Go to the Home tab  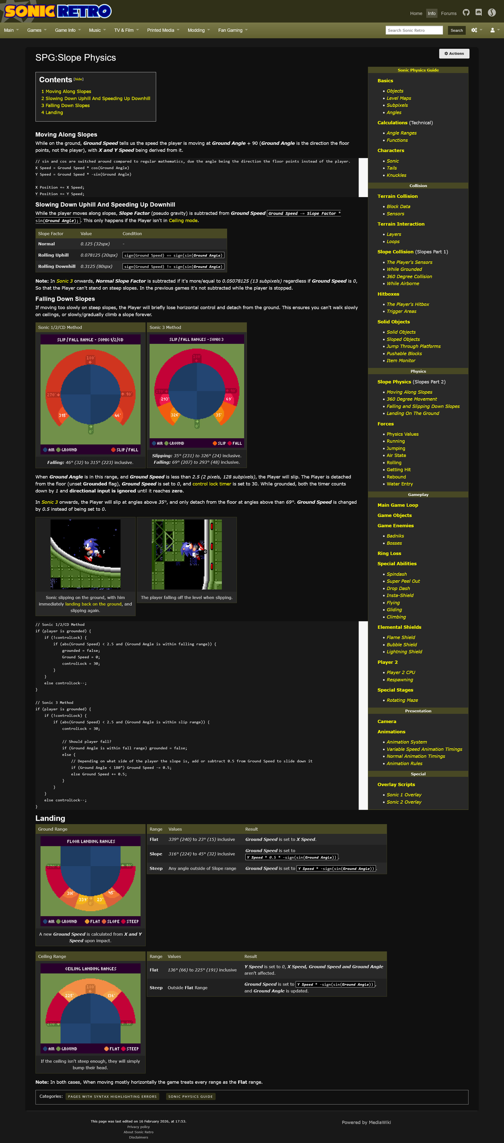(x=416, y=13)
